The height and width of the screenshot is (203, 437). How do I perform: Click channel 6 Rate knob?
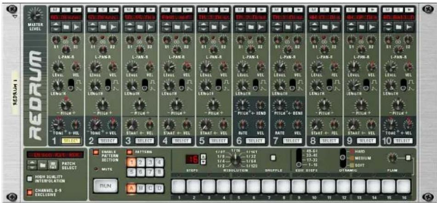pos(243,124)
